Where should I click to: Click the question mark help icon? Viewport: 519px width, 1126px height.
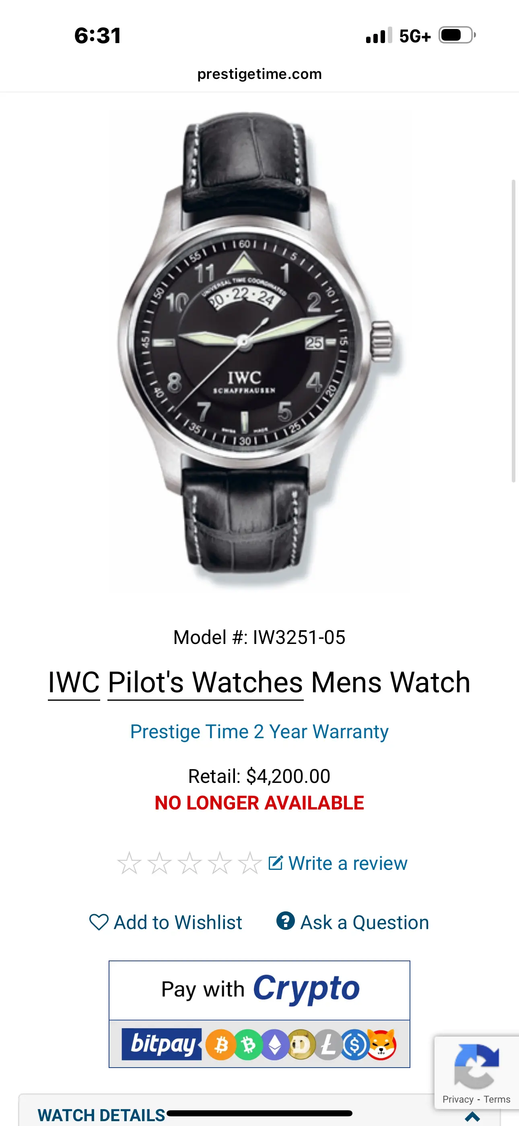(285, 921)
